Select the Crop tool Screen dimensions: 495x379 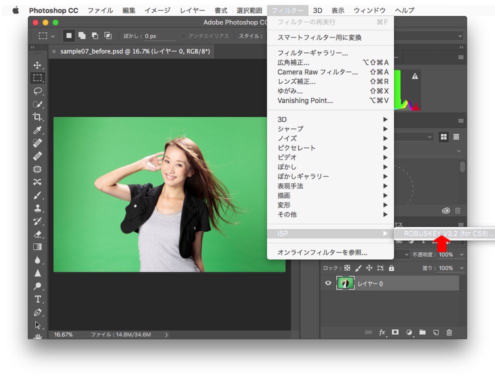(37, 117)
